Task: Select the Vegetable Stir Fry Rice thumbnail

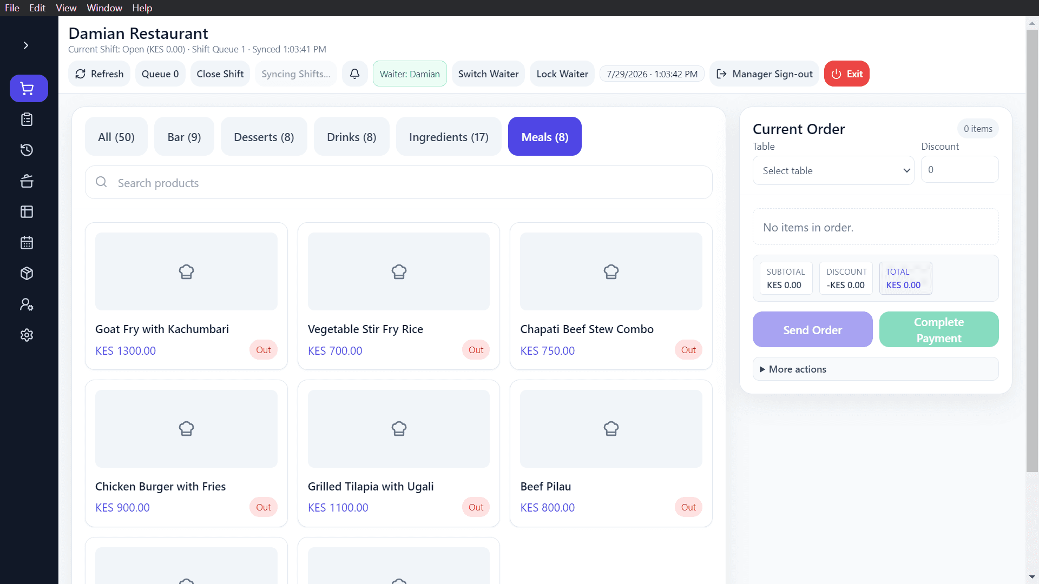Action: click(399, 271)
